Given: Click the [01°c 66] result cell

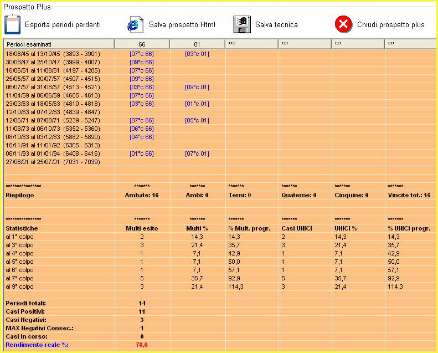Looking at the screenshot, I should point(142,154).
